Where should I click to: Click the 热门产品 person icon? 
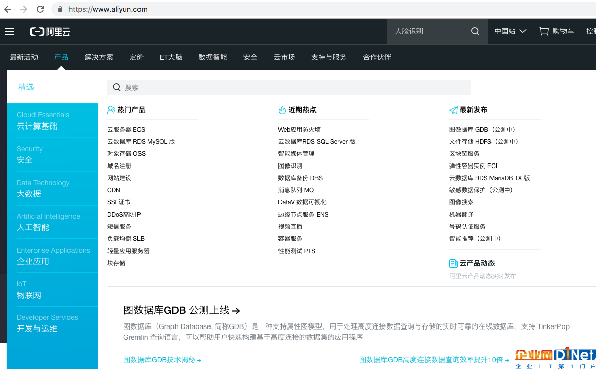coord(111,110)
